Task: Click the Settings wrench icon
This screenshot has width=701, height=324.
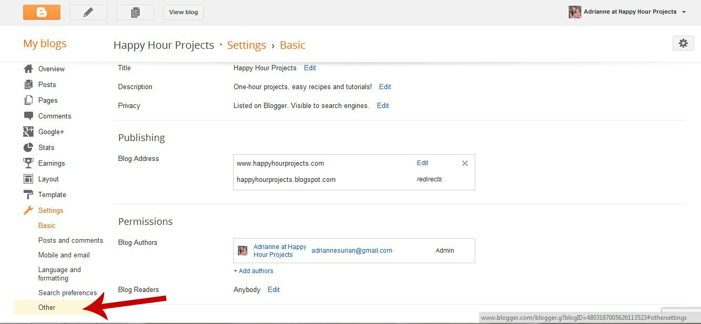Action: pos(28,210)
